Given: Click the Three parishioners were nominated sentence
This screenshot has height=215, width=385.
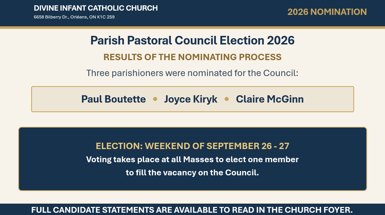Looking at the screenshot, I should click(x=192, y=73).
